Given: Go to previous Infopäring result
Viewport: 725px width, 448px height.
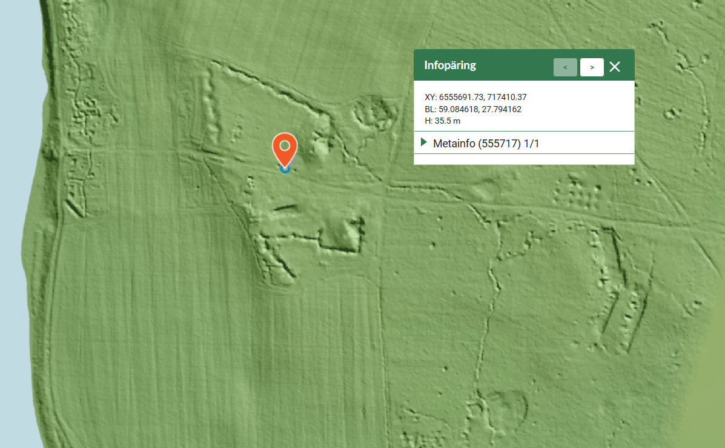Looking at the screenshot, I should (x=565, y=67).
